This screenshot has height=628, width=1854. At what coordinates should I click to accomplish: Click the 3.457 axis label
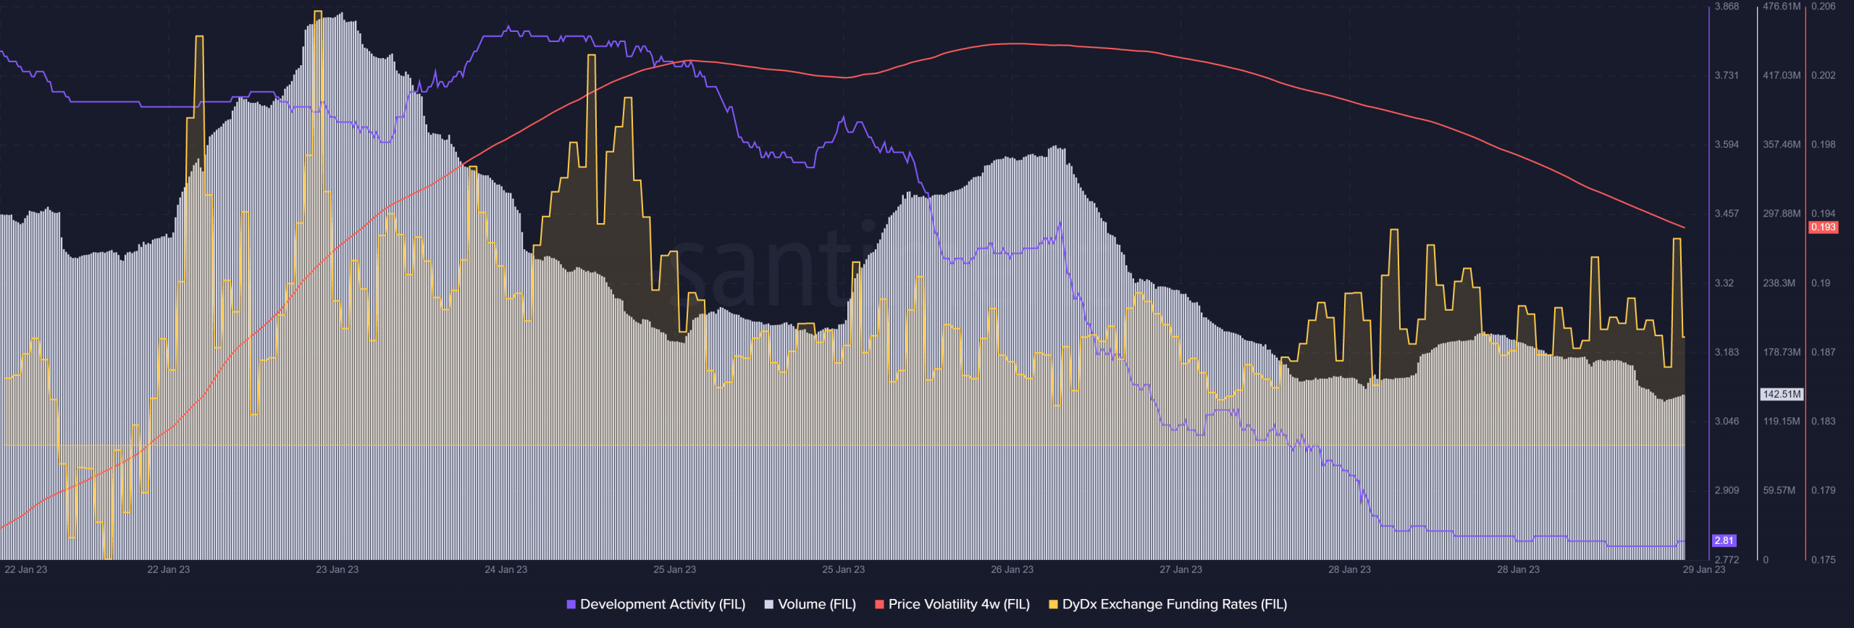coord(1727,214)
